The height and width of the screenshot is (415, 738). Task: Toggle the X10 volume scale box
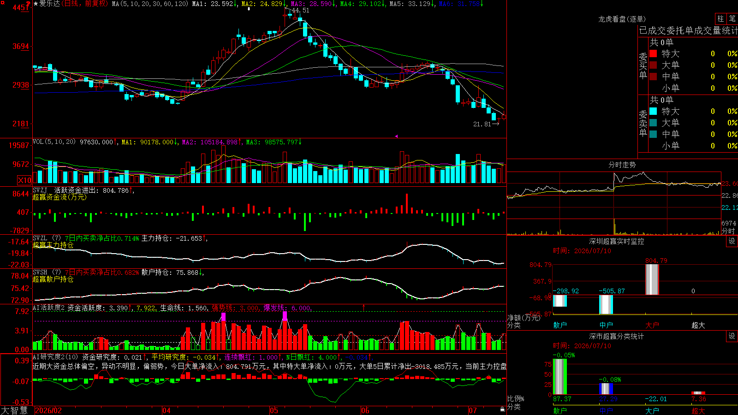click(24, 180)
